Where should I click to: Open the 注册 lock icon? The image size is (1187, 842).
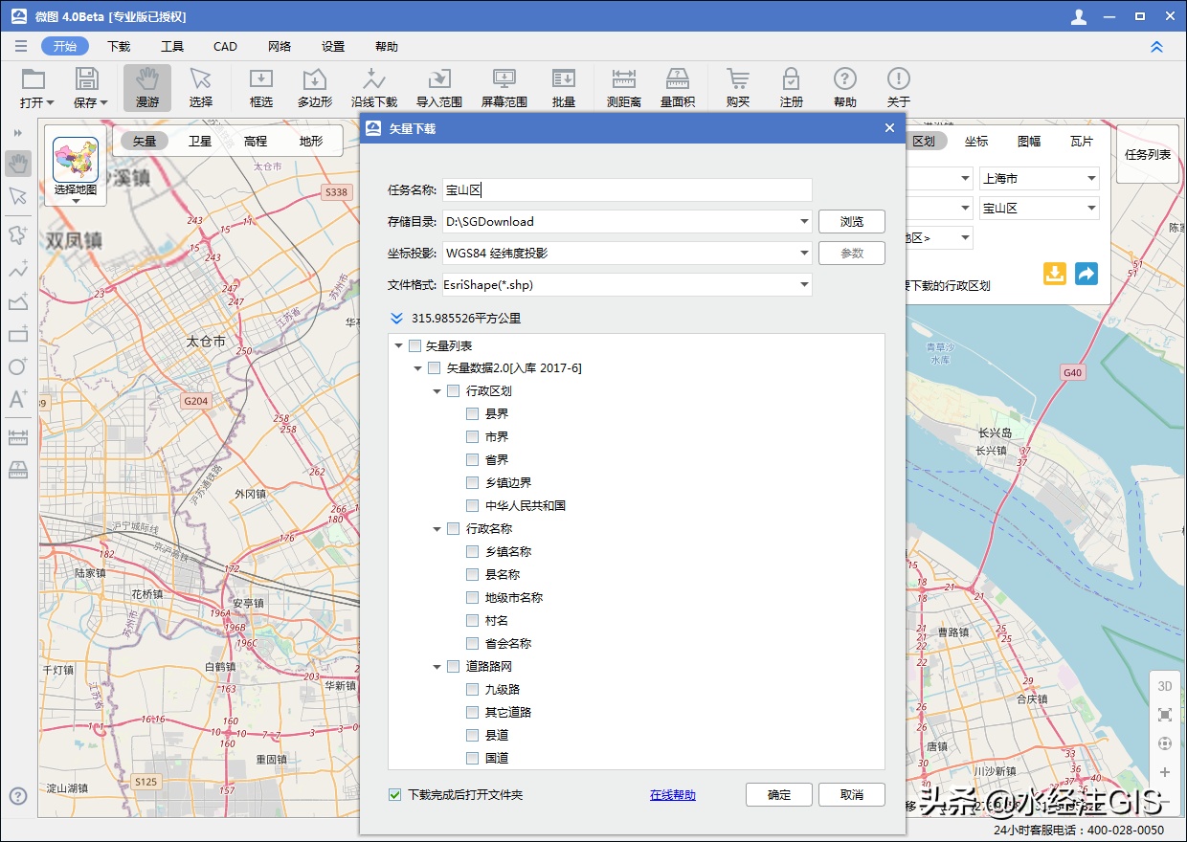pos(791,78)
